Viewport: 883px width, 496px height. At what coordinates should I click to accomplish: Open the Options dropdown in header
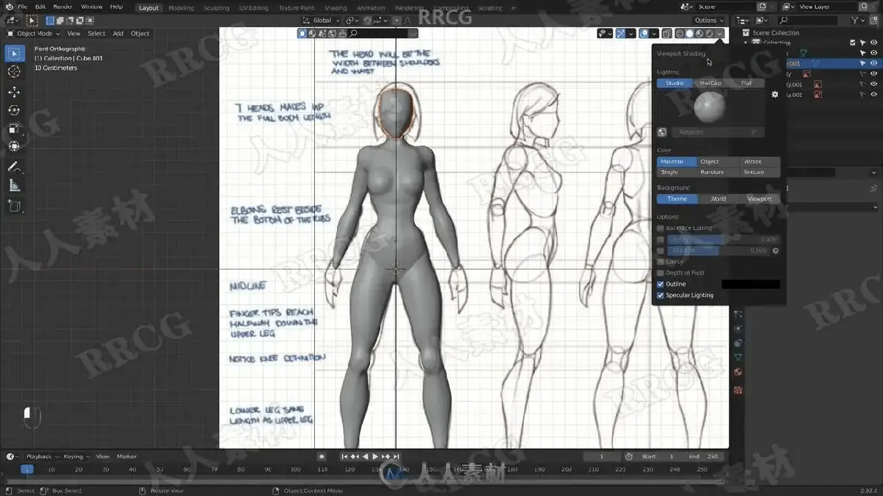click(709, 21)
